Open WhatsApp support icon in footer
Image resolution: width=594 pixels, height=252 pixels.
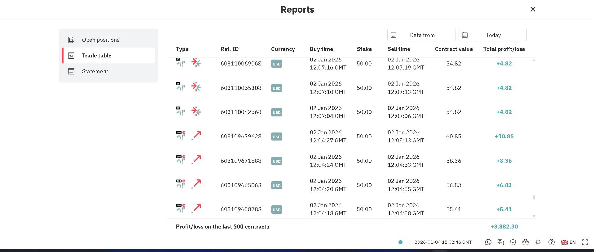488,242
